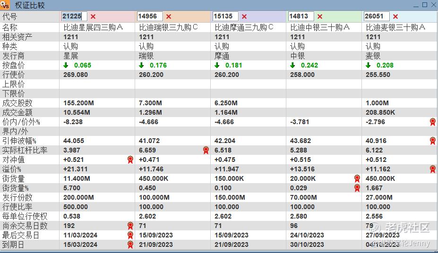Click turnover volume 155.200M

pyautogui.click(x=78, y=103)
